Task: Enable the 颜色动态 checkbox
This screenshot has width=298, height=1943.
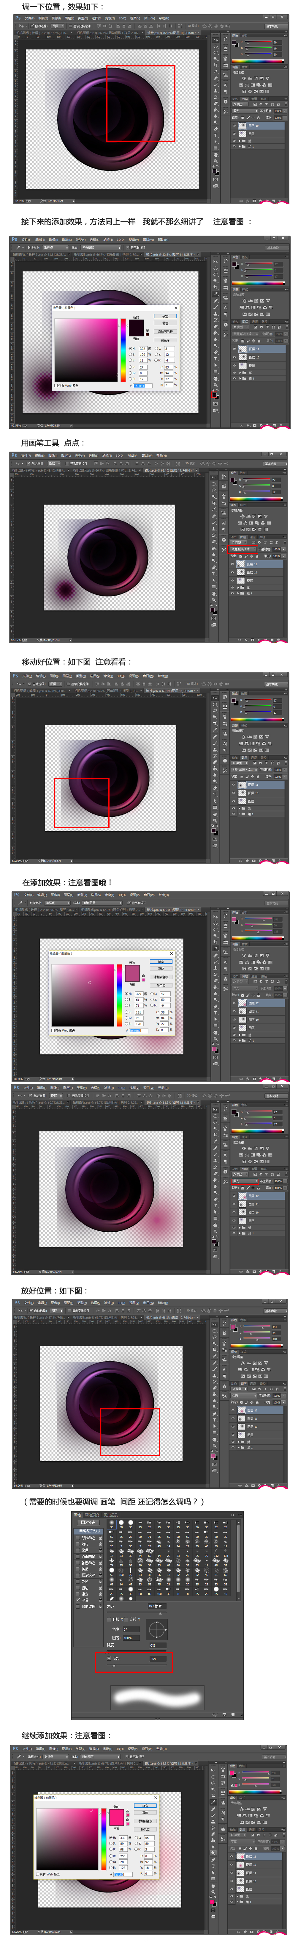Action: coord(77,1562)
